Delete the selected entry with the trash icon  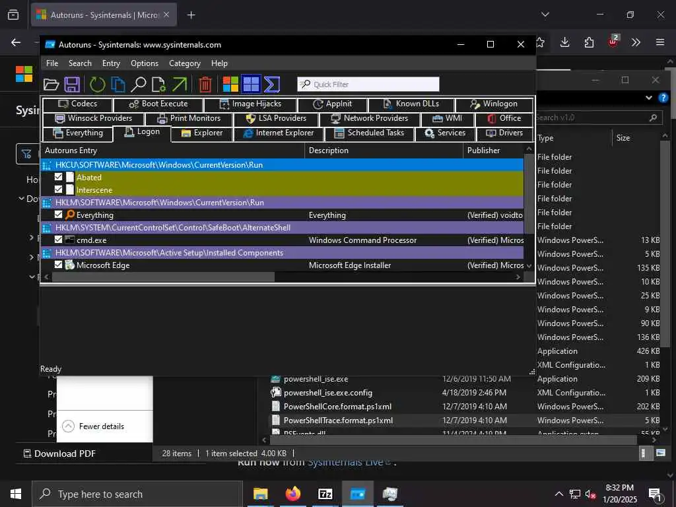tap(205, 84)
